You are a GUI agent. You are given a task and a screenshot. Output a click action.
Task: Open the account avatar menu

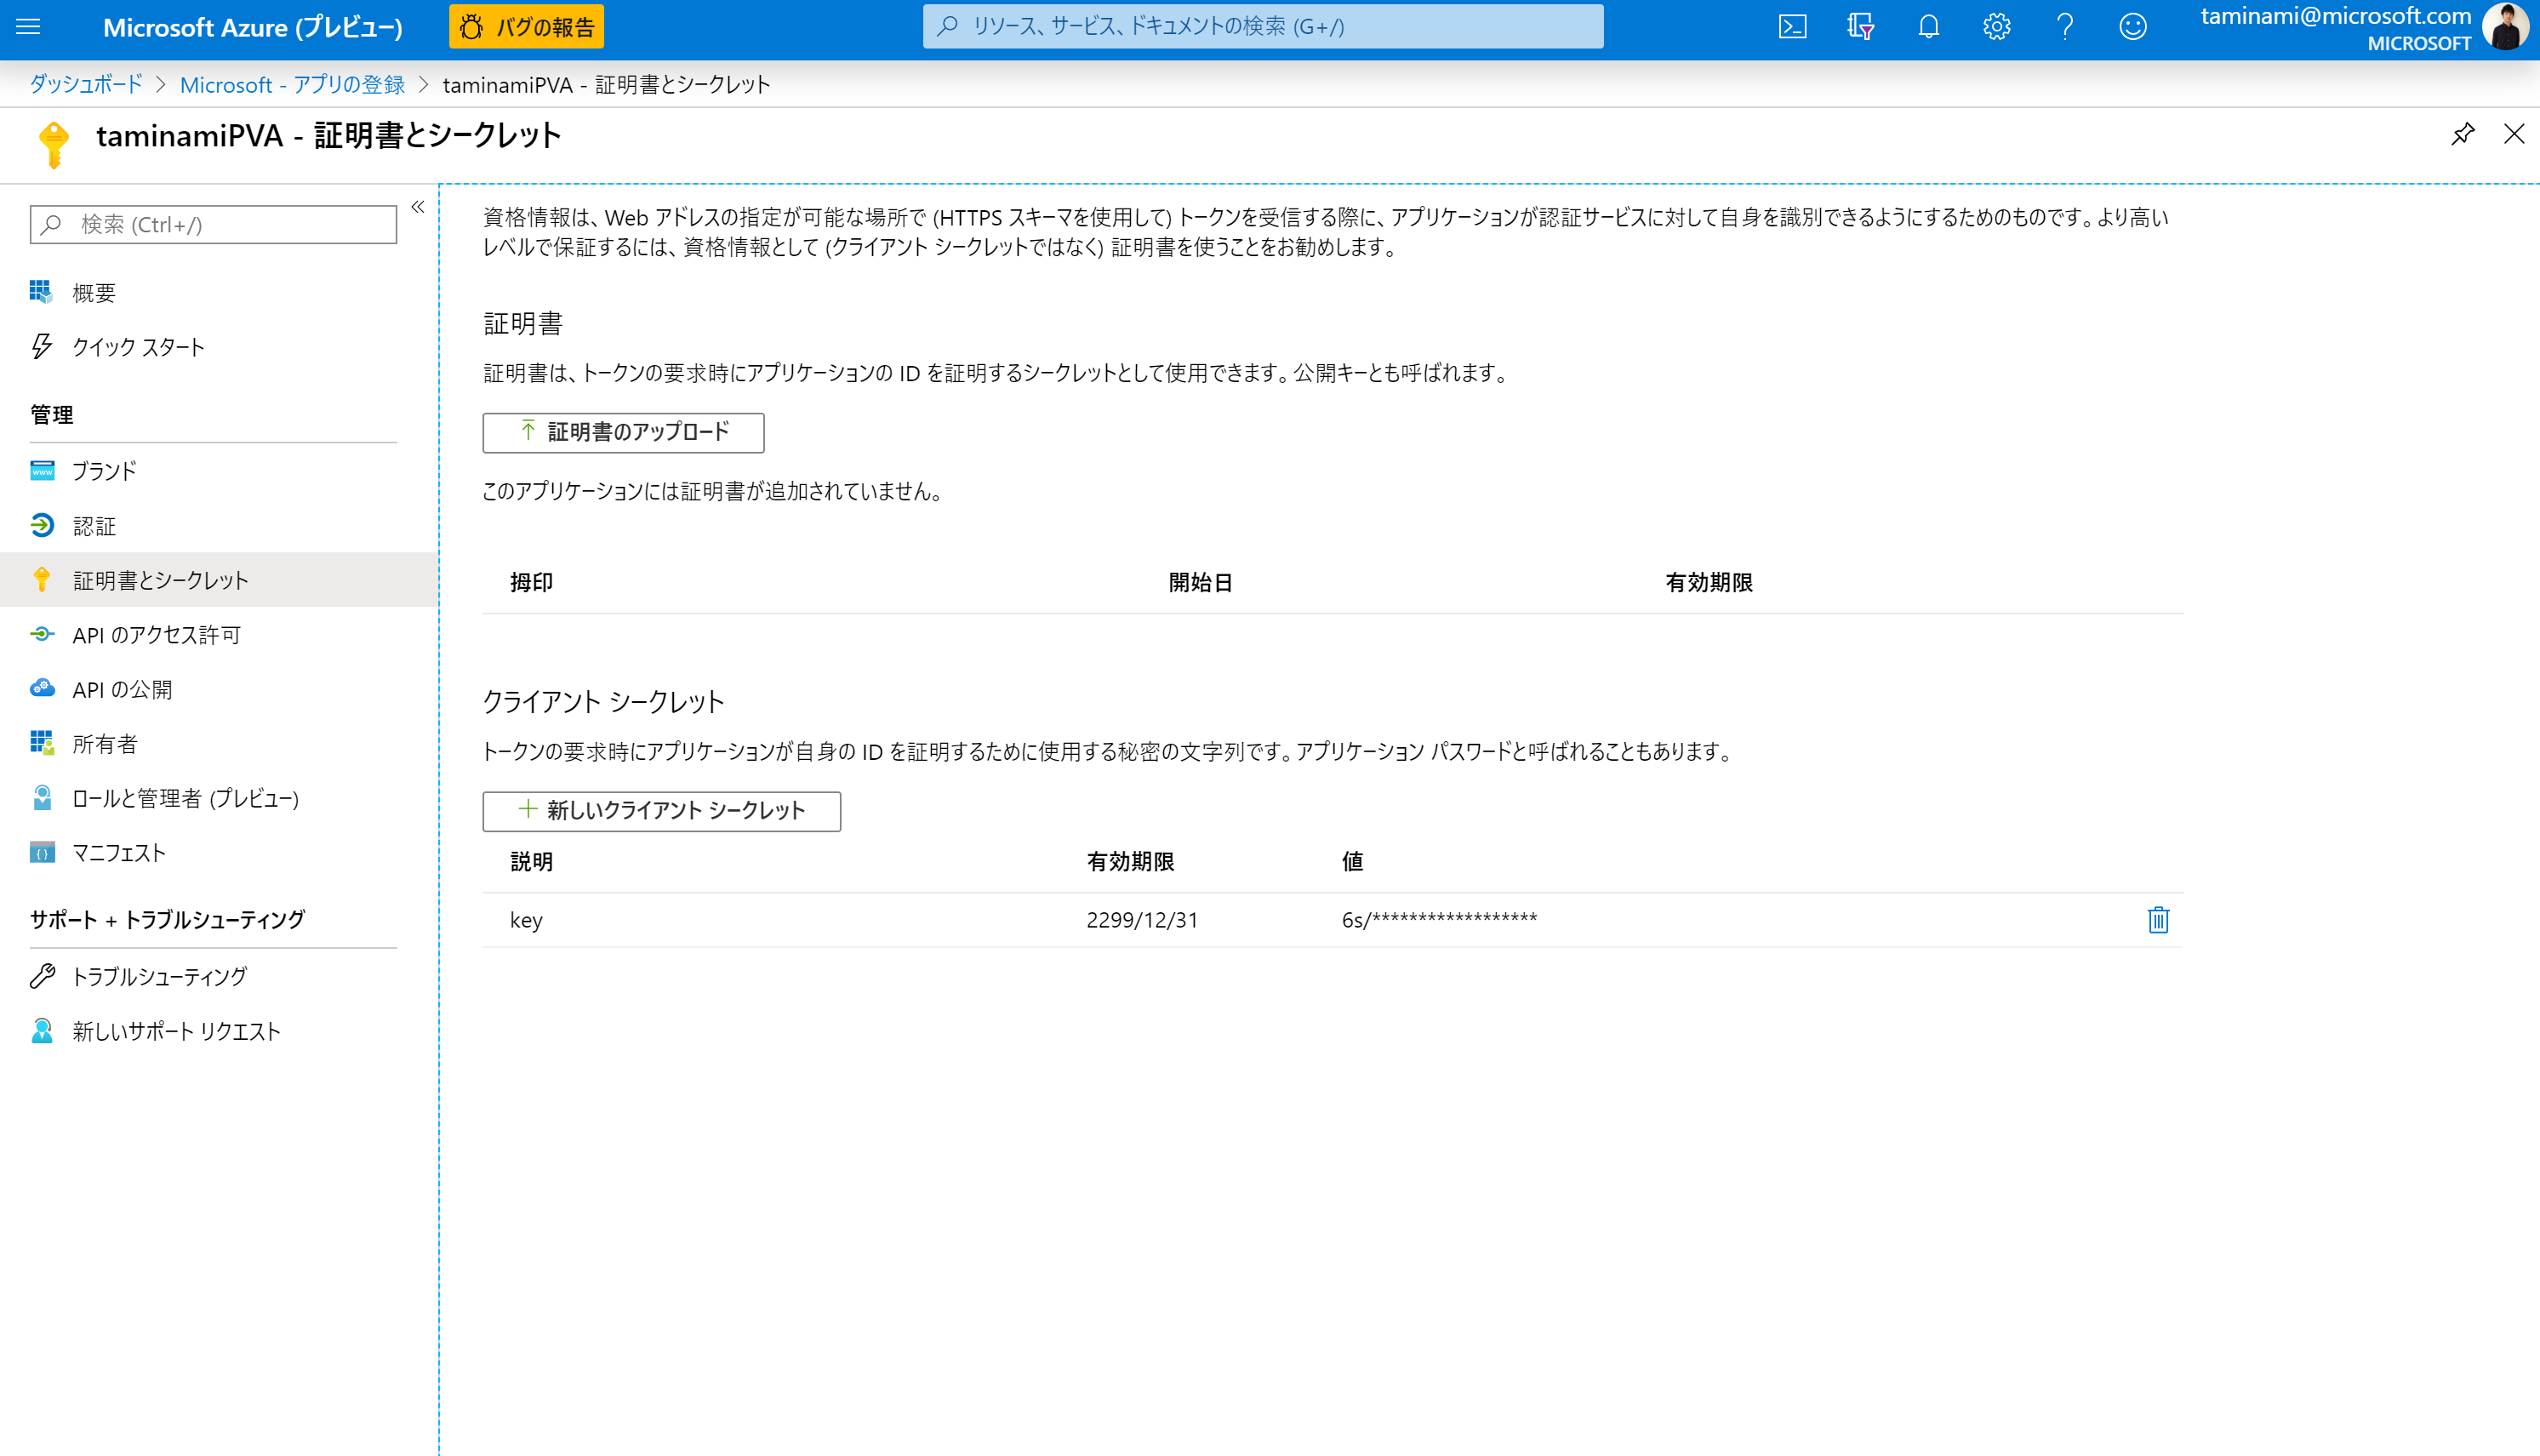pyautogui.click(x=2505, y=27)
